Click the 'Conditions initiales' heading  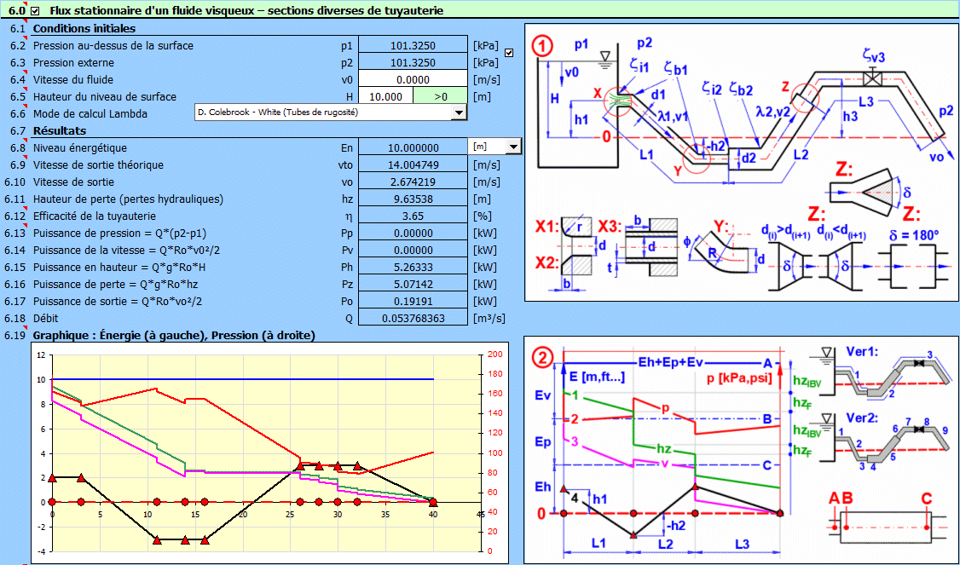84,28
